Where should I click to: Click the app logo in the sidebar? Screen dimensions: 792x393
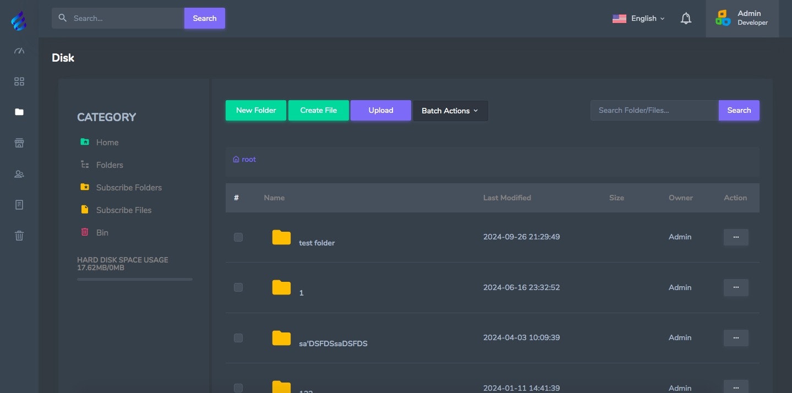point(19,21)
